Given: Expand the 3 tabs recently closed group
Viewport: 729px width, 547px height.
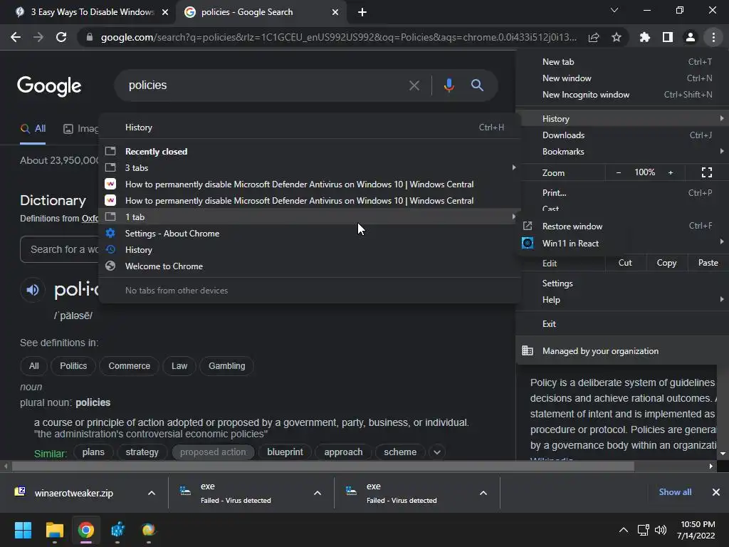Looking at the screenshot, I should point(310,168).
